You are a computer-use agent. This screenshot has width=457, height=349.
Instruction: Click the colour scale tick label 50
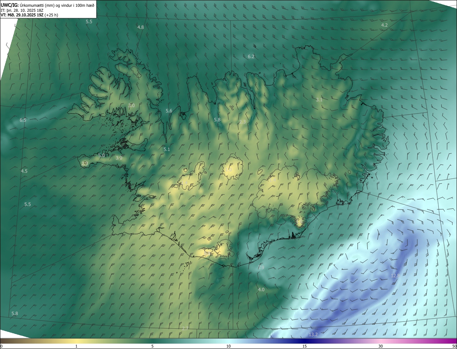coord(454,347)
